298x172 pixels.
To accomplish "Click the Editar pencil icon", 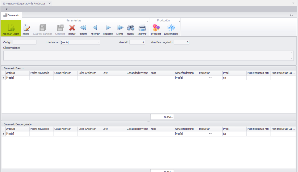I will 26,28.
